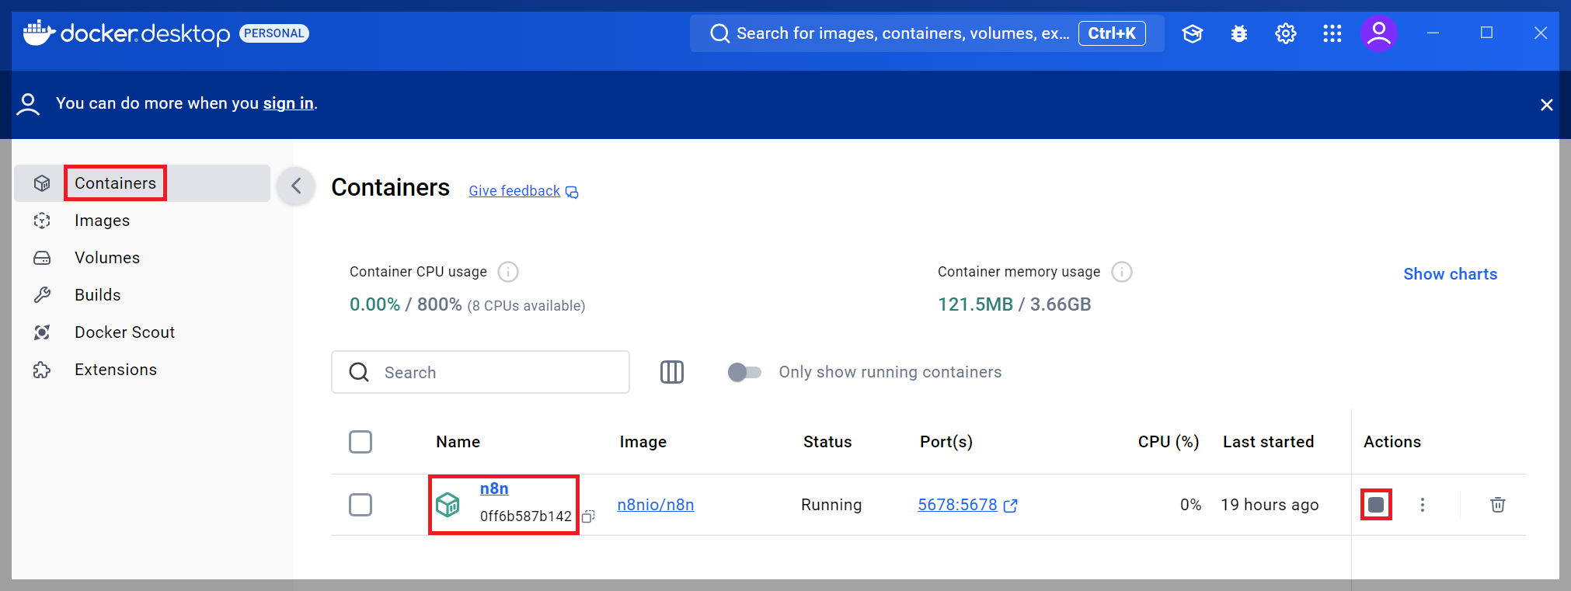Open more actions menu for n8n
The height and width of the screenshot is (591, 1571).
tap(1423, 505)
